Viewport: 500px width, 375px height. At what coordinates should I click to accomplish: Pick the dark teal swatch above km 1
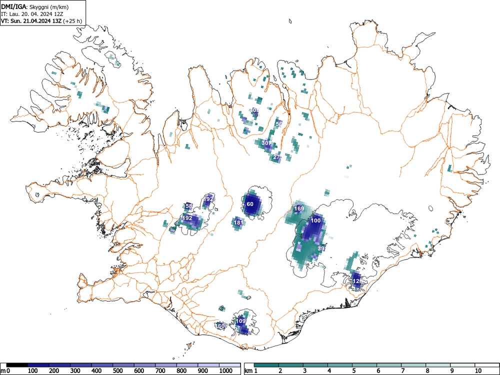coord(266,365)
